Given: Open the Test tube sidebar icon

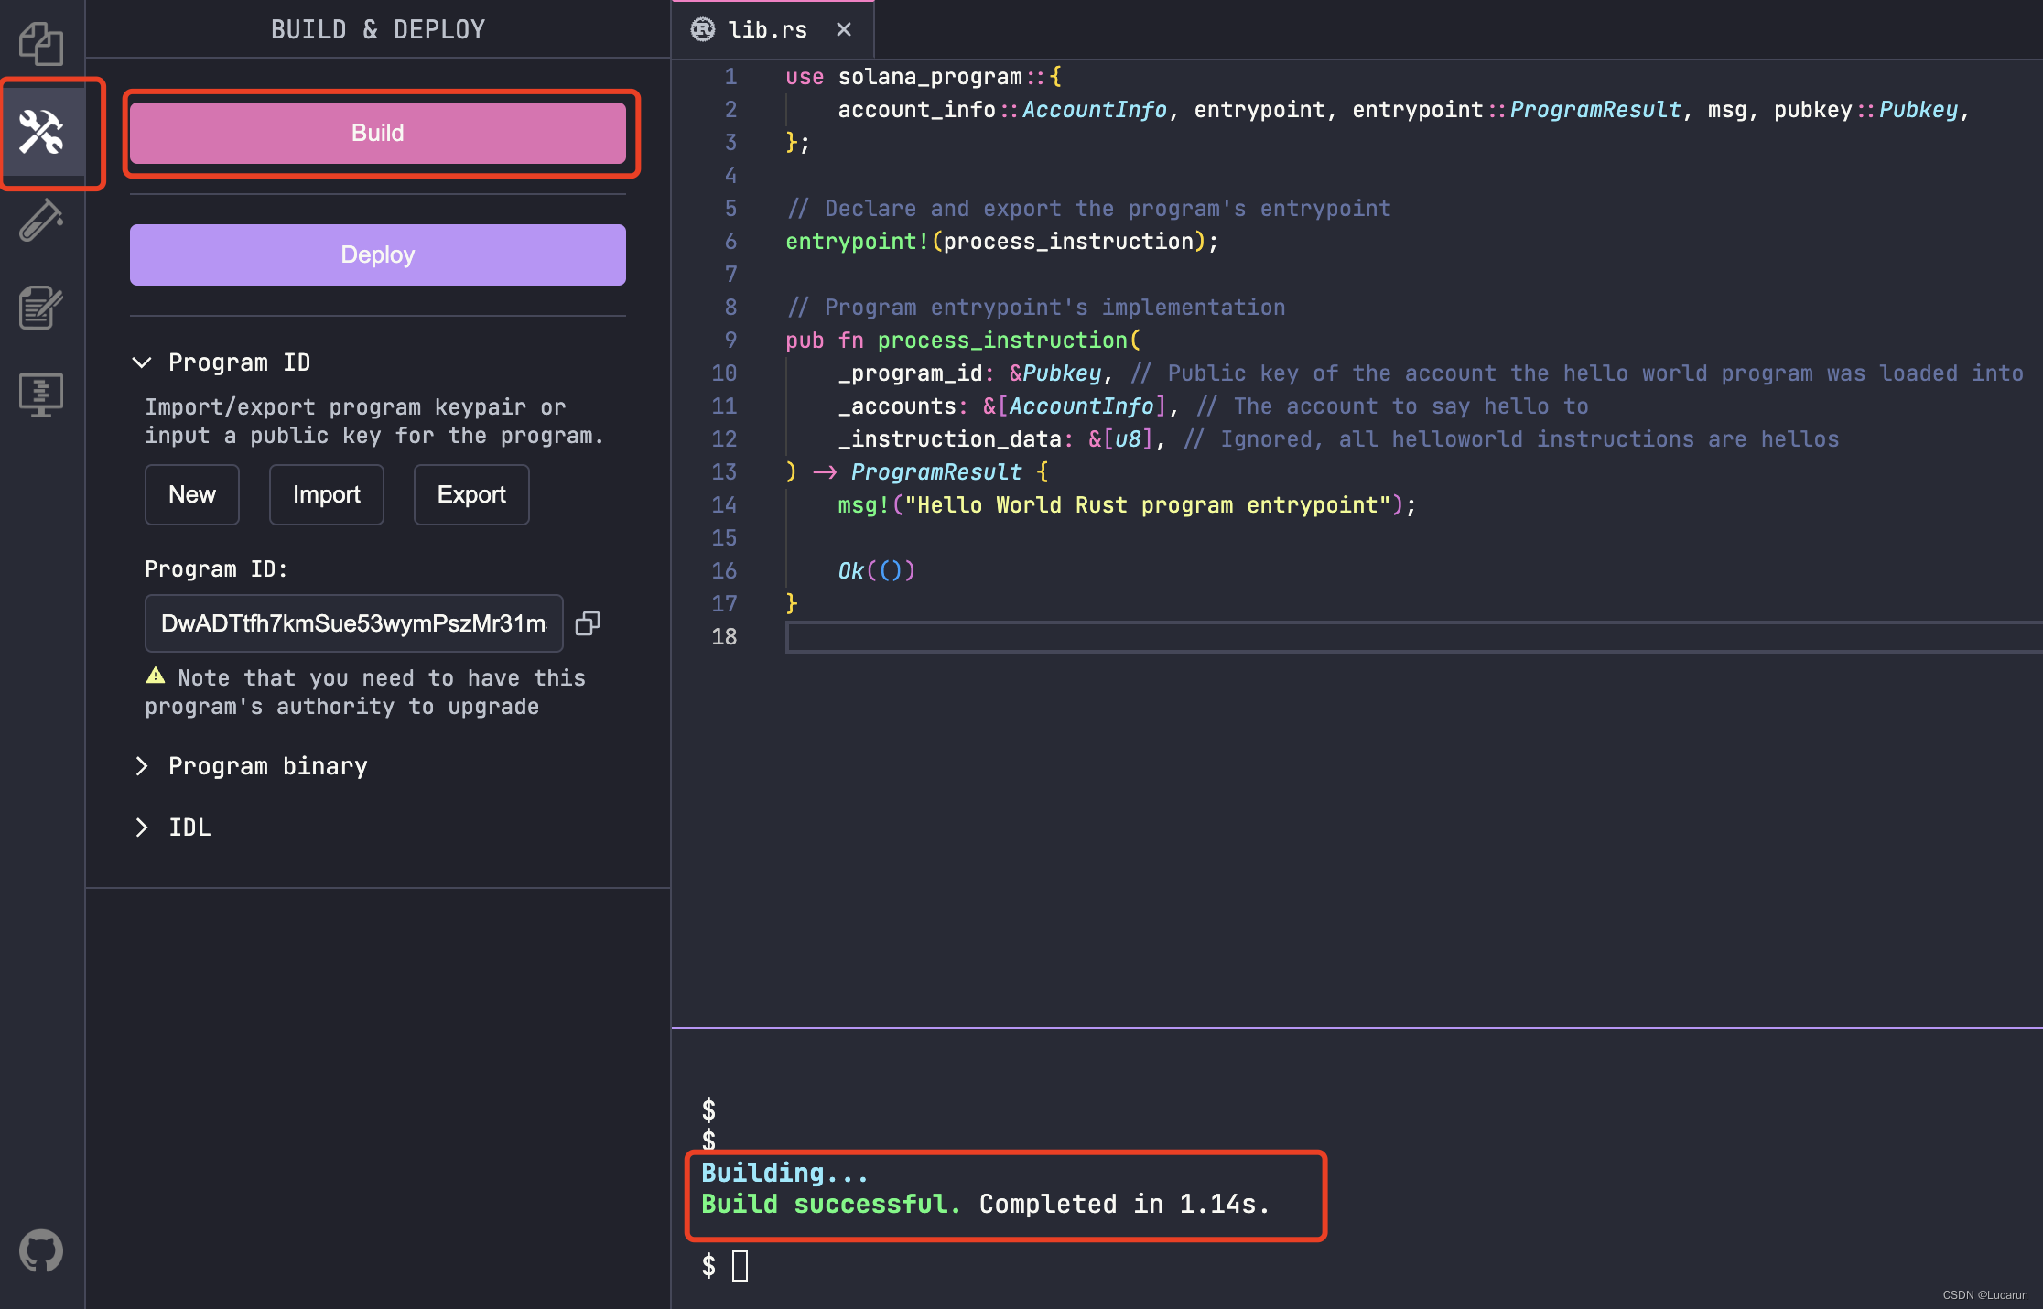Looking at the screenshot, I should click(41, 220).
